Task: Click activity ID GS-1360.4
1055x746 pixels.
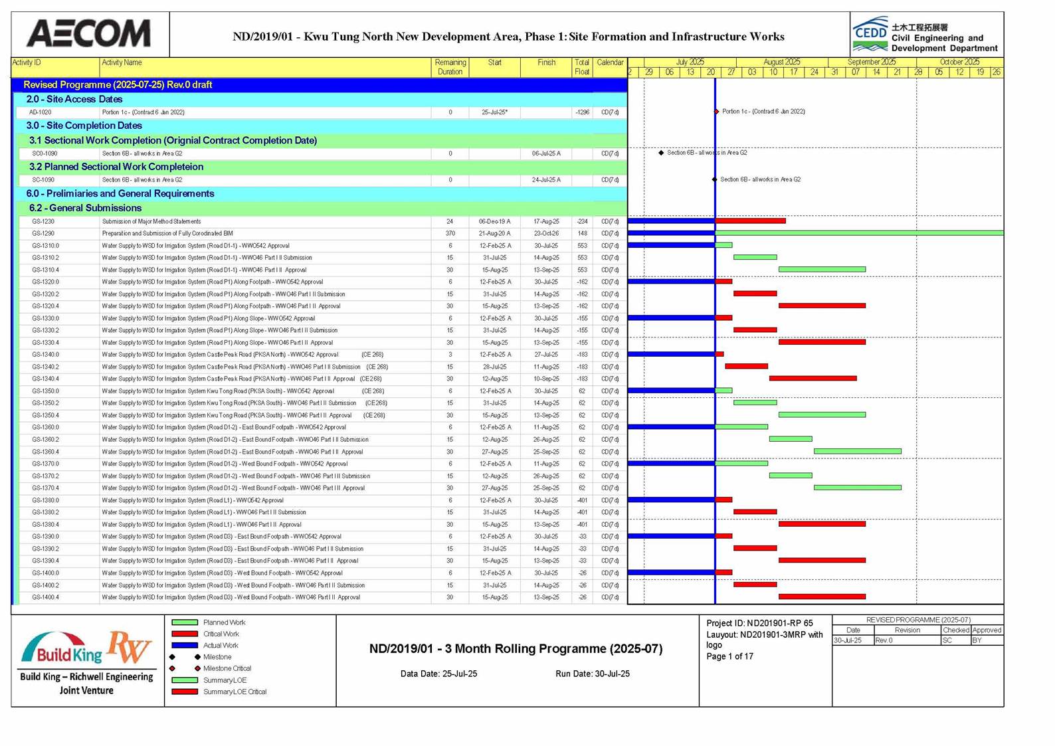Action: 45,452
